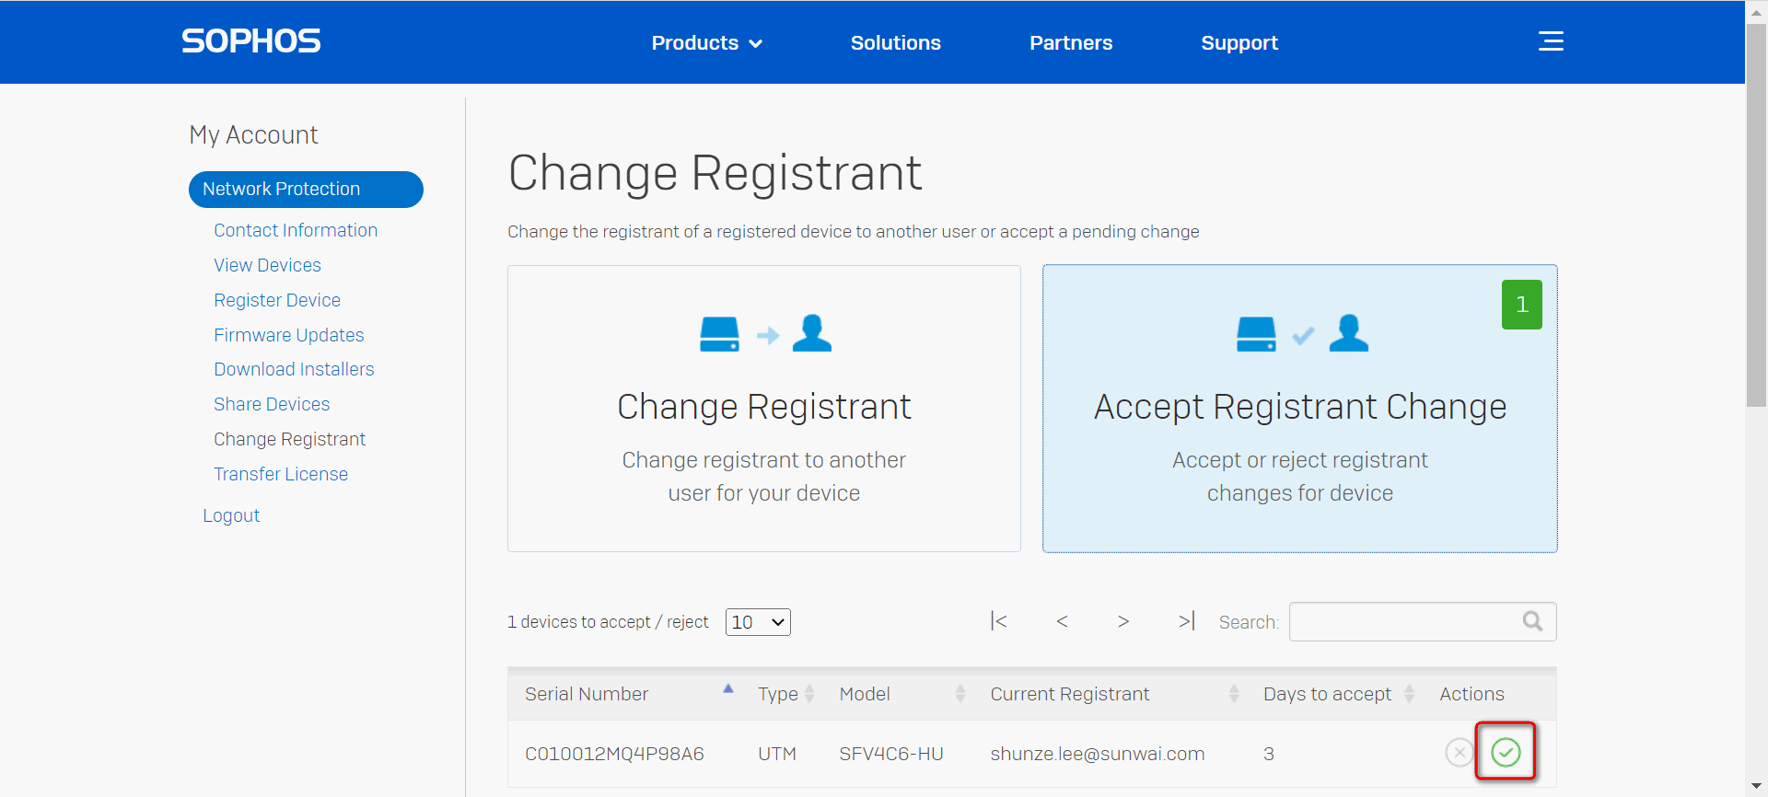Viewport: 1768px width, 797px height.
Task: Click the days to accept value 3
Action: pyautogui.click(x=1269, y=754)
